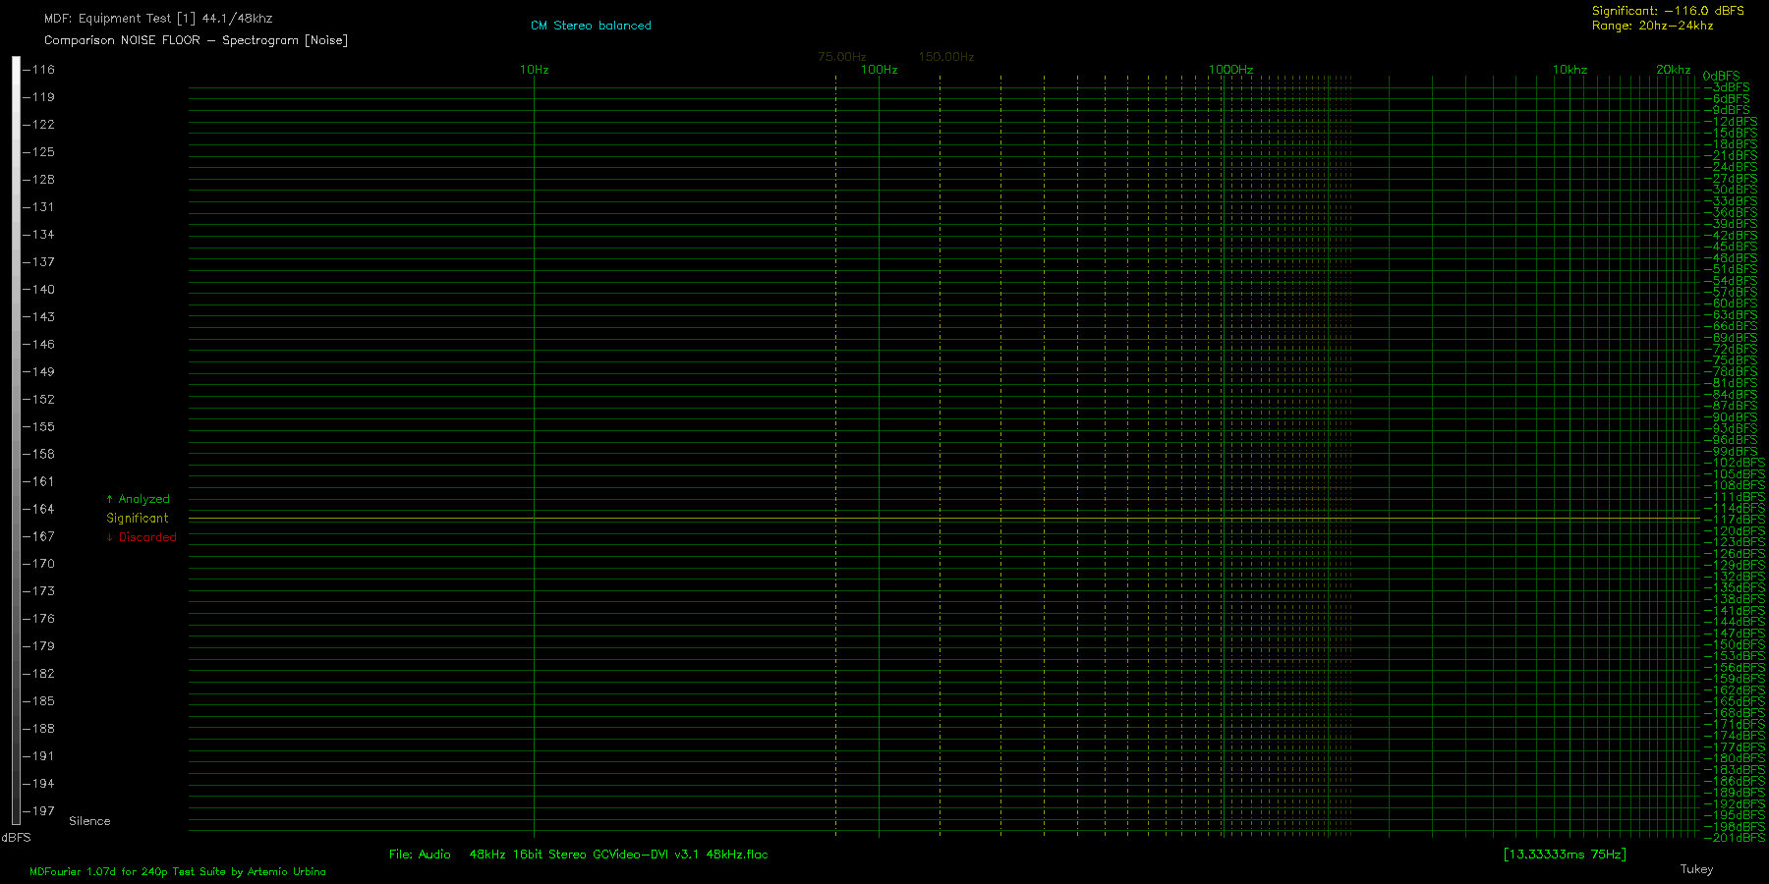Screen dimensions: 1769x884
Task: Click the green '↑ Analyzed' legend entry
Action: click(138, 499)
